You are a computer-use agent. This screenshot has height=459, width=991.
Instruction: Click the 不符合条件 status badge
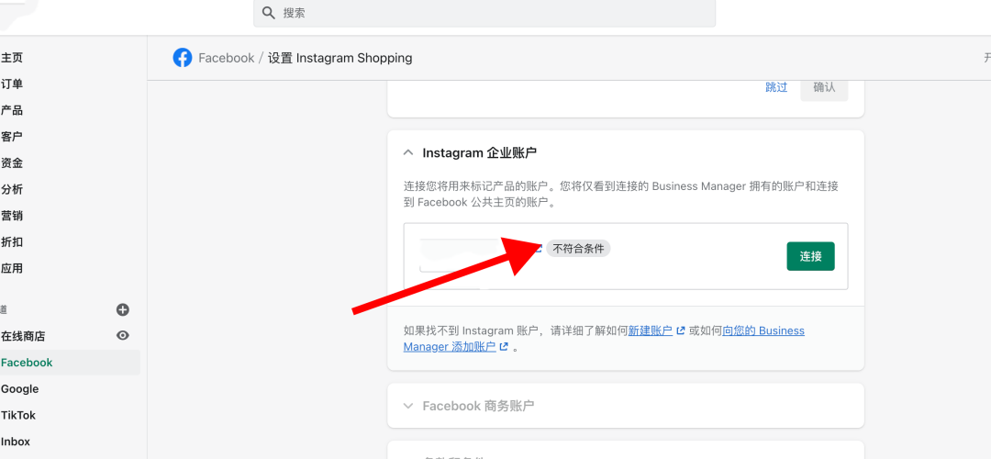click(578, 249)
